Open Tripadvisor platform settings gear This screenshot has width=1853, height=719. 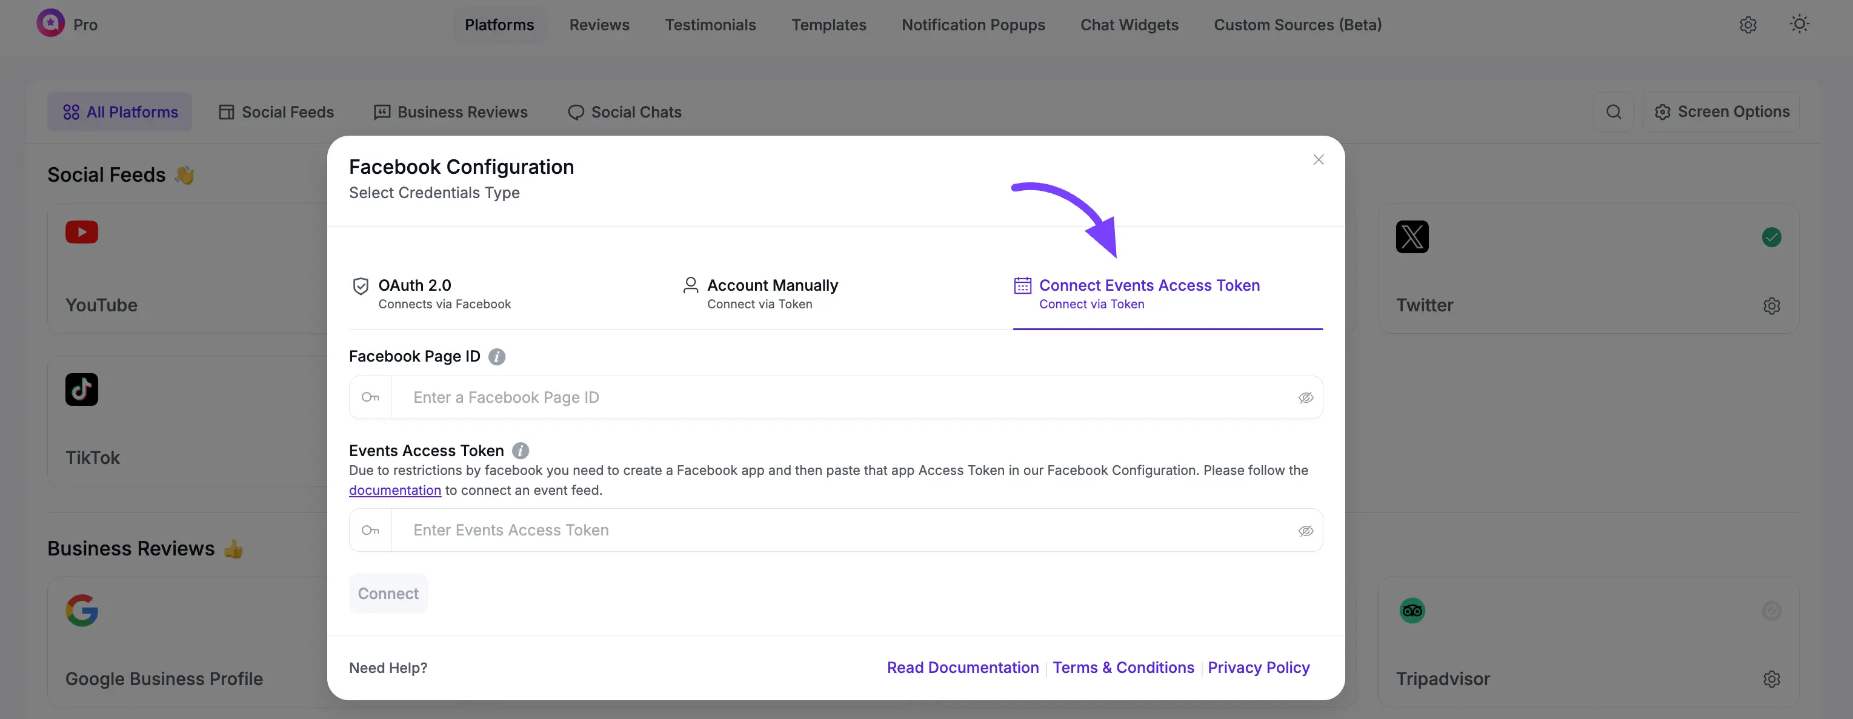(x=1771, y=679)
